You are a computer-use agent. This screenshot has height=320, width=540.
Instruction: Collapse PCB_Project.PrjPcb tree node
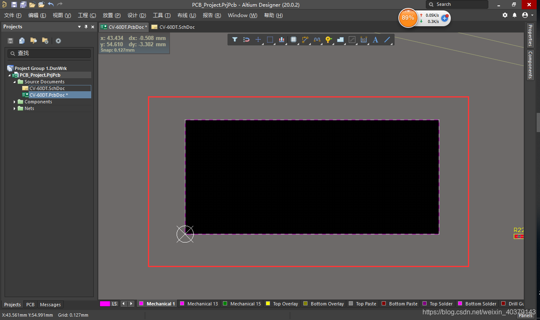point(10,75)
